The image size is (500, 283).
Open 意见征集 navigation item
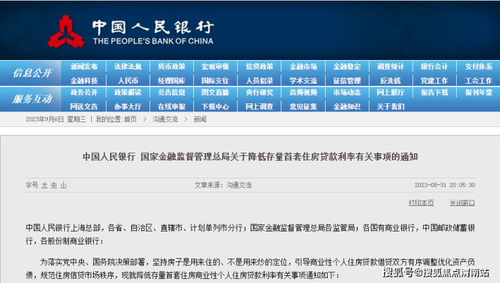(x=303, y=107)
